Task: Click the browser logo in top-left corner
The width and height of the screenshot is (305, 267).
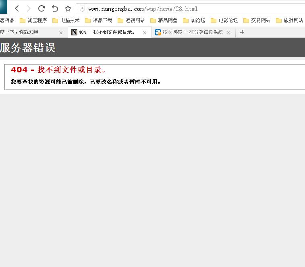Action: (4, 7)
